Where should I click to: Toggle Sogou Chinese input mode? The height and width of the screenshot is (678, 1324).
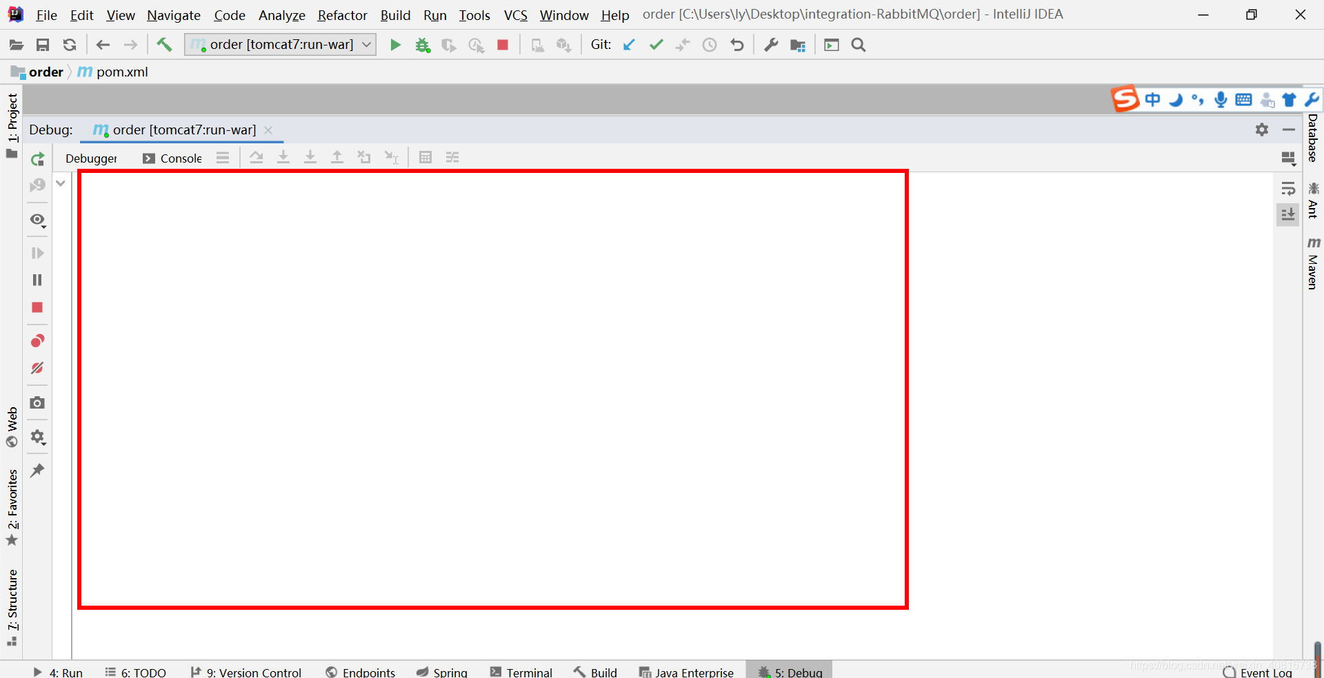pos(1152,100)
